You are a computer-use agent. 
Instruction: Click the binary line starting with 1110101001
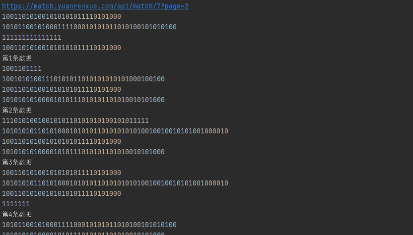[75, 121]
